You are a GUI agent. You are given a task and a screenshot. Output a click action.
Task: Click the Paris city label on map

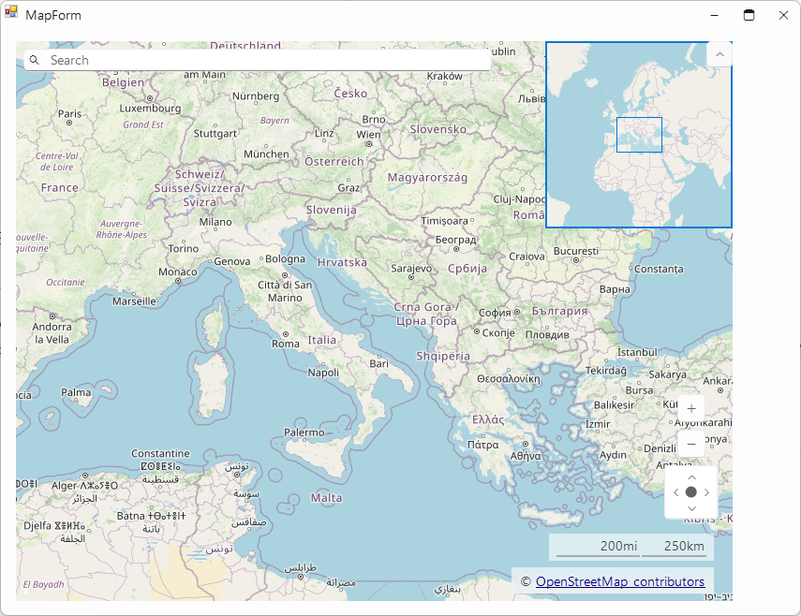(70, 114)
